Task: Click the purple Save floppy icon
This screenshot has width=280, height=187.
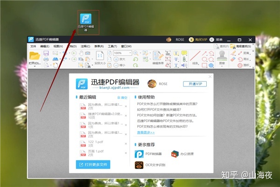Action: point(46,53)
